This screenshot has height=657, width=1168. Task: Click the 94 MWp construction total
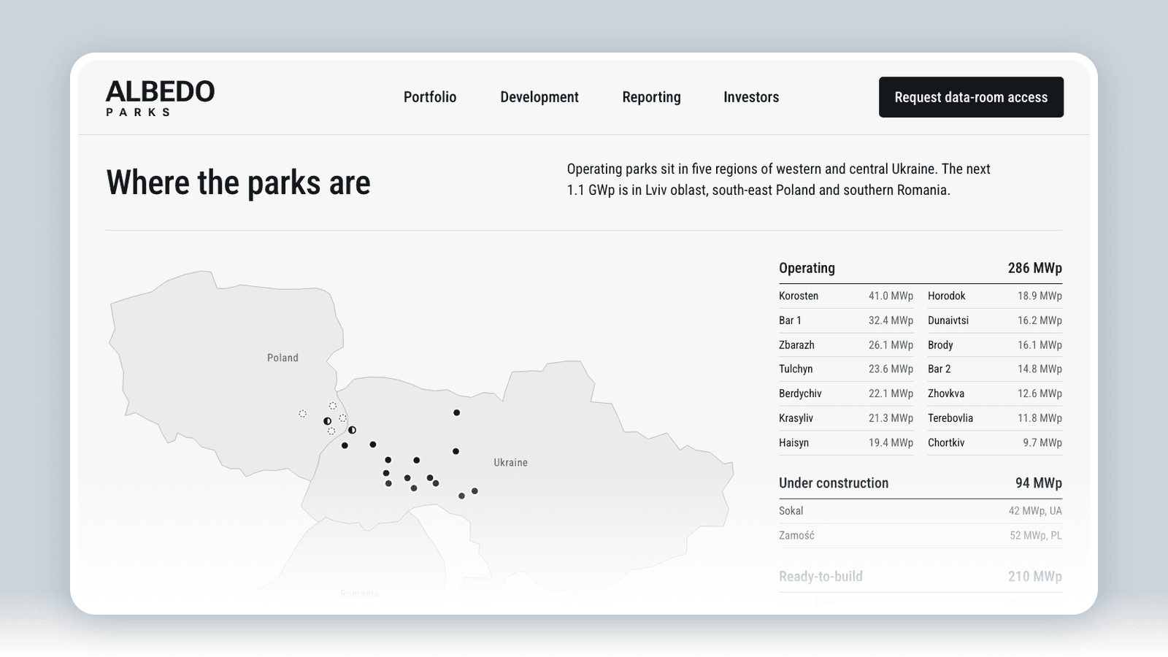tap(1039, 483)
